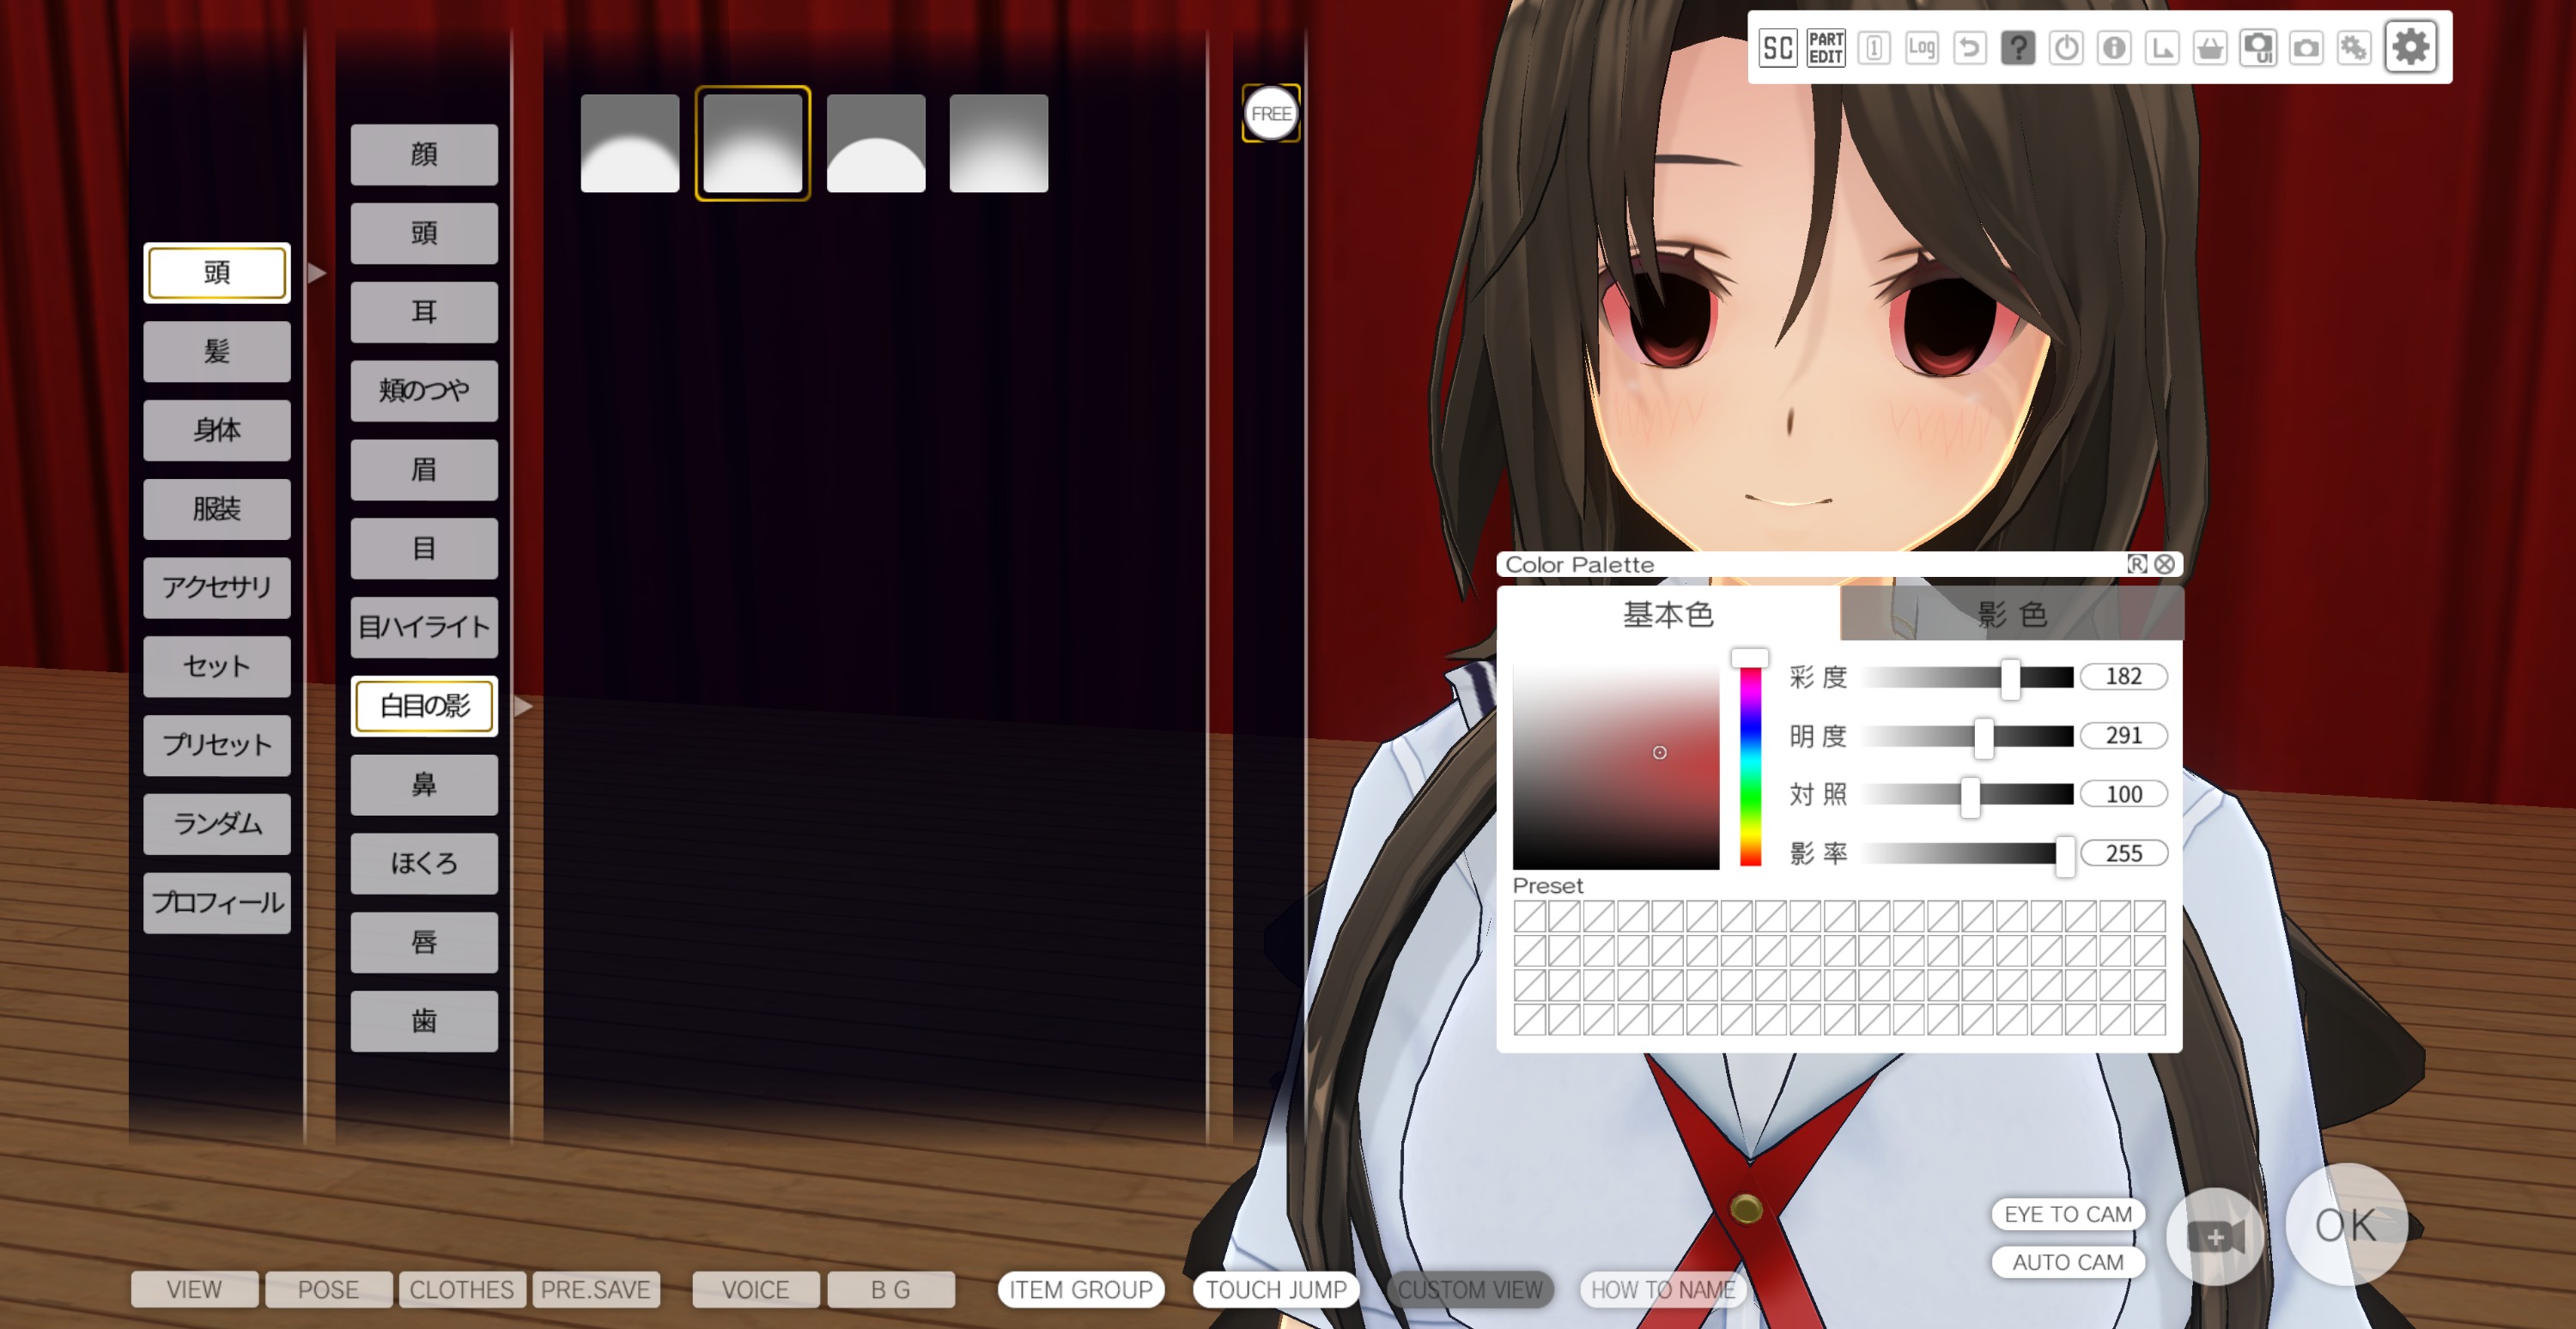
Task: Open the Log icon in toolbar
Action: click(1921, 47)
